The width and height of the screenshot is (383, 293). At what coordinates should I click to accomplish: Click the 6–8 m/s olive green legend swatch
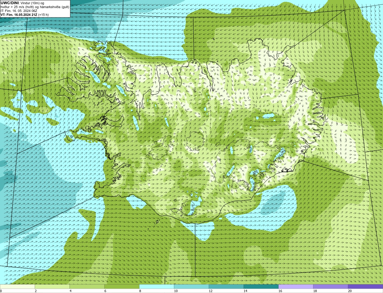coord(122,286)
